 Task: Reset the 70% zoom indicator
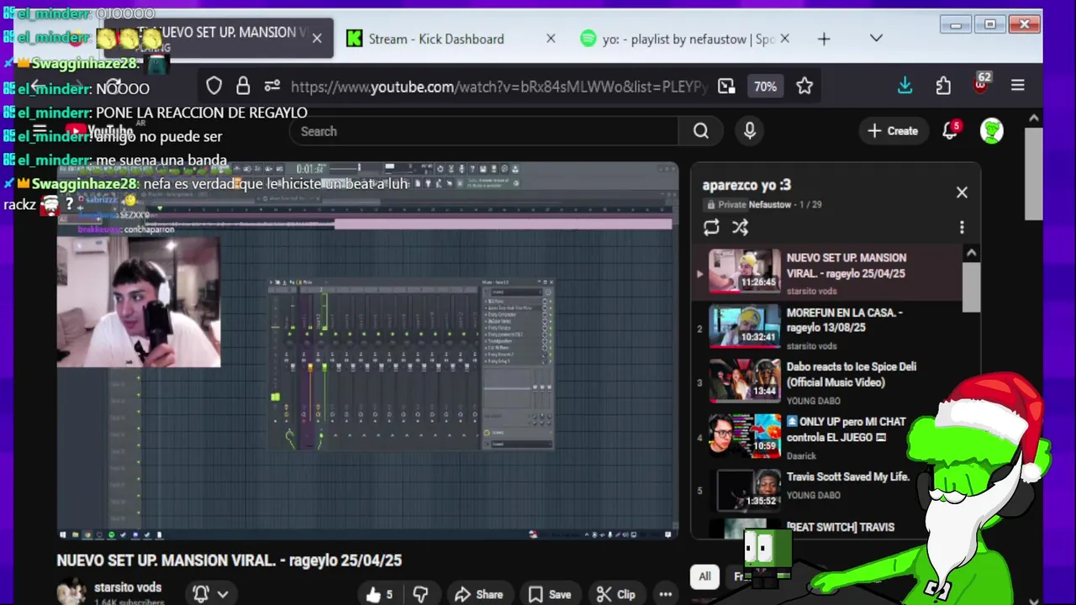765,87
